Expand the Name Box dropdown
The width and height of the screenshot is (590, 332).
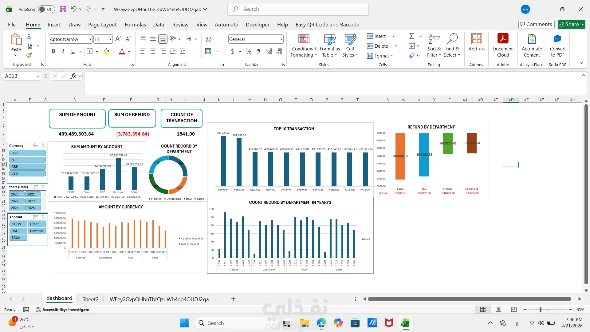point(38,76)
